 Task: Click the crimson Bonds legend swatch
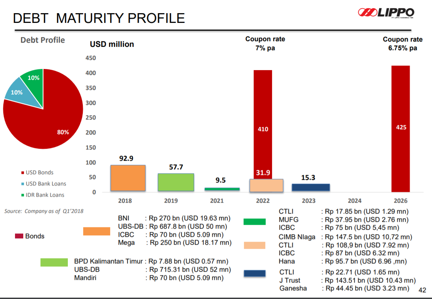pos(19,236)
